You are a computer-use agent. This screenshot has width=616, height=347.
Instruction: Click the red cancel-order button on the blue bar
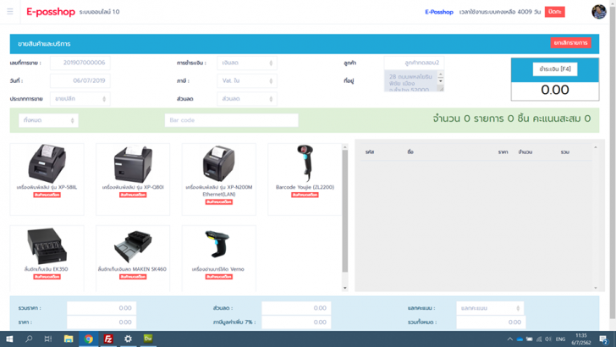[570, 43]
